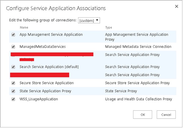Toggle ManagedMetaDataServices checkbox
The width and height of the screenshot is (183, 128).
coord(13,47)
